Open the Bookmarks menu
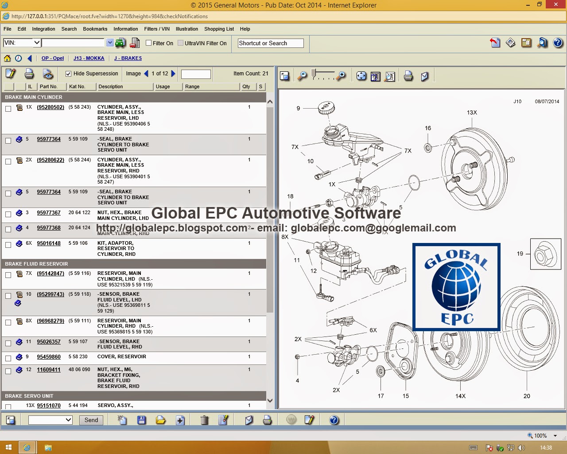Image resolution: width=567 pixels, height=454 pixels. point(95,29)
